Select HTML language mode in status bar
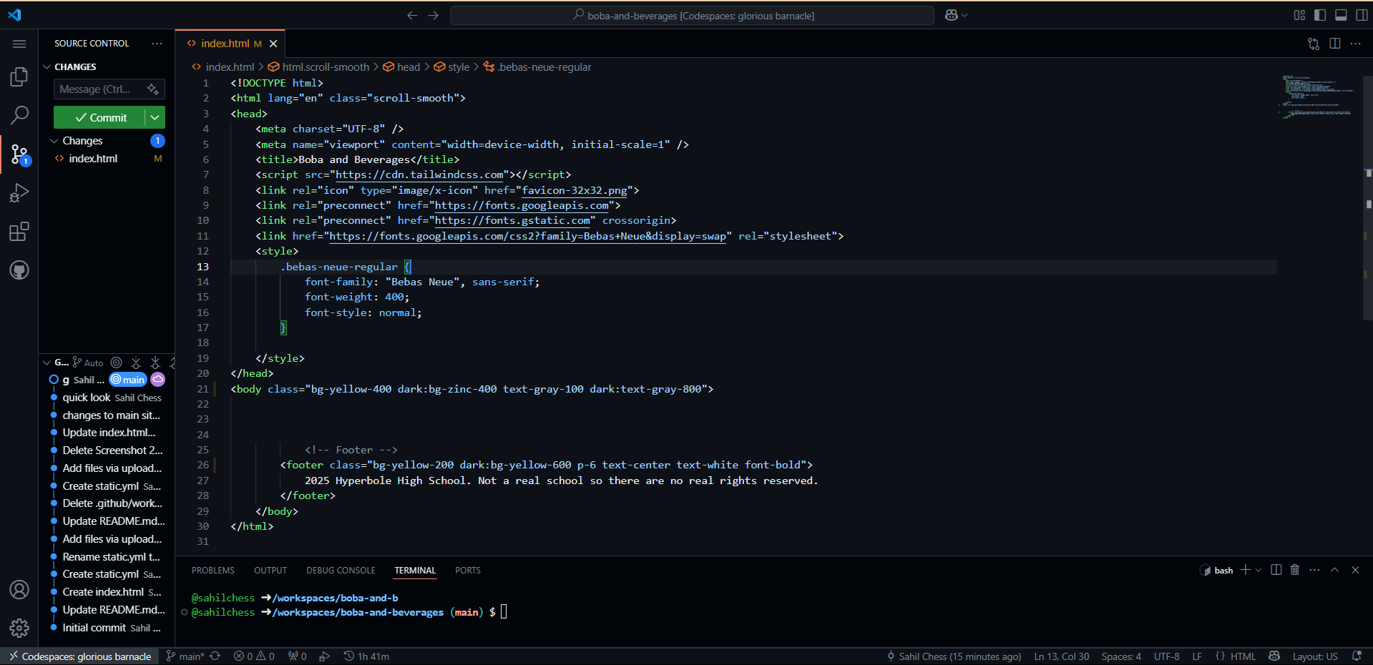Screen dimensions: 1373x665 [x=1243, y=656]
